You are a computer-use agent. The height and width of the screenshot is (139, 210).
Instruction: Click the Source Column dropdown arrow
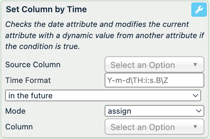click(x=195, y=65)
